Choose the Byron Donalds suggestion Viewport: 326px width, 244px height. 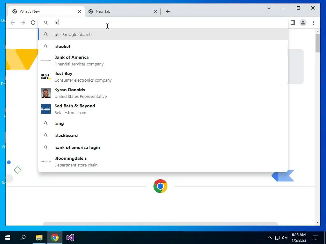click(x=163, y=93)
